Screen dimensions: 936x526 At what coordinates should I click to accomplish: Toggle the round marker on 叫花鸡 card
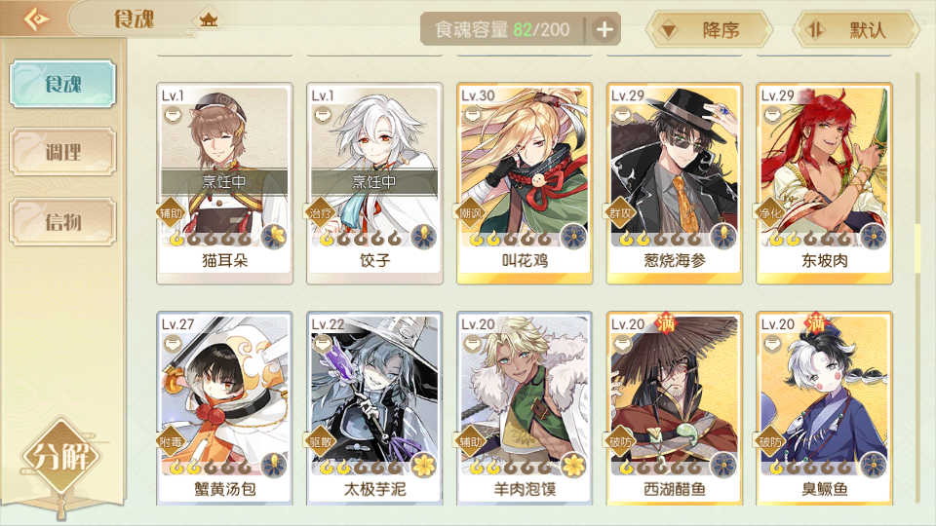pos(473,114)
